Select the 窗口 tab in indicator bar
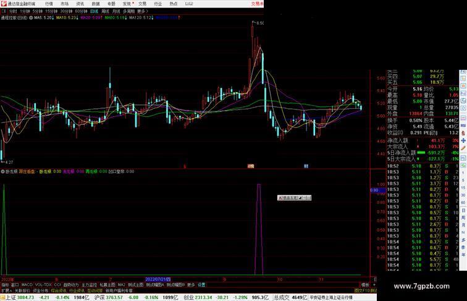Viewport: 467px width, 301px height. click(x=15, y=285)
